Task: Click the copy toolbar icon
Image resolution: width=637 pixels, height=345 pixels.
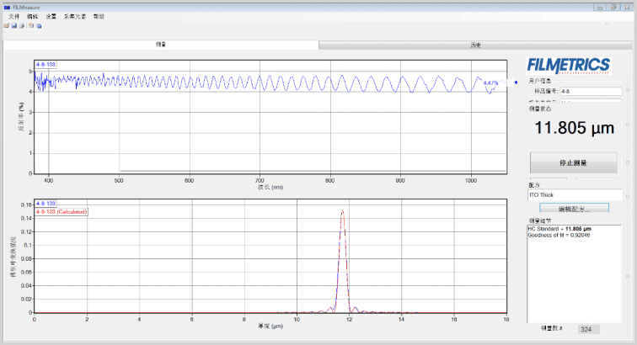Action: [x=30, y=25]
